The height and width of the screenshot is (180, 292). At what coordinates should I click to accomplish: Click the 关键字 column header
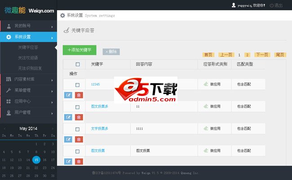pos(97,64)
